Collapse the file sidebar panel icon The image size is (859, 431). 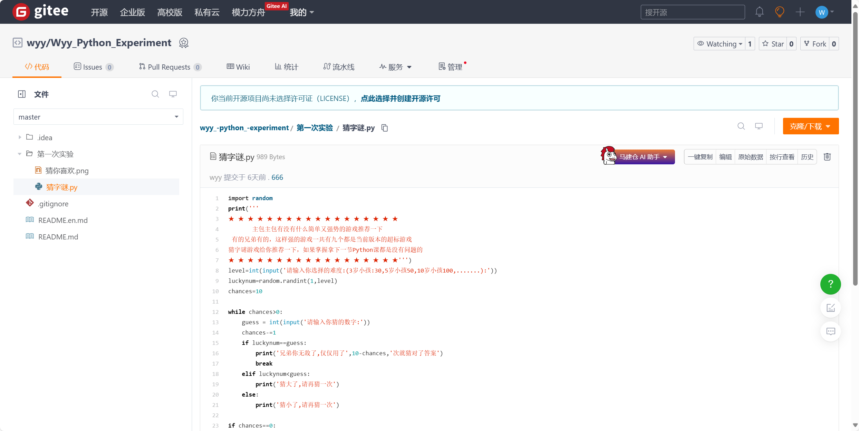[22, 94]
